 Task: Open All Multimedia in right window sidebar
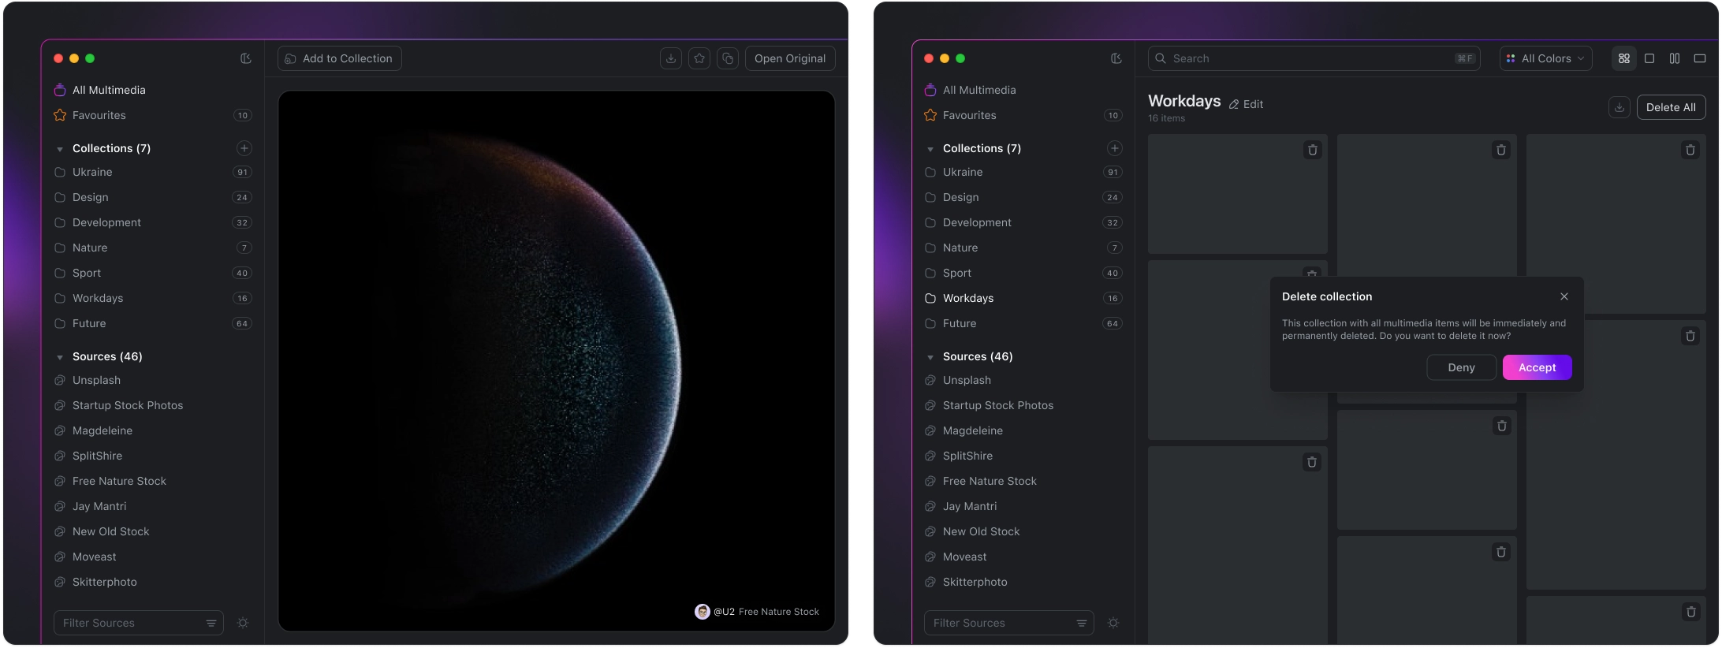click(x=1023, y=90)
